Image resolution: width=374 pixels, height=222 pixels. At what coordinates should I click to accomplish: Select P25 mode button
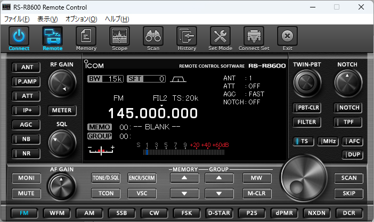[251, 213]
